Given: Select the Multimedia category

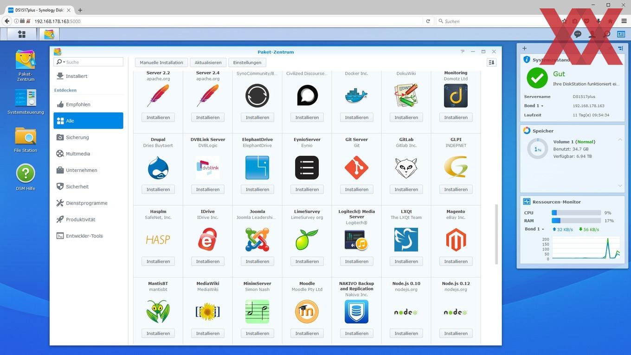Looking at the screenshot, I should click(89, 154).
